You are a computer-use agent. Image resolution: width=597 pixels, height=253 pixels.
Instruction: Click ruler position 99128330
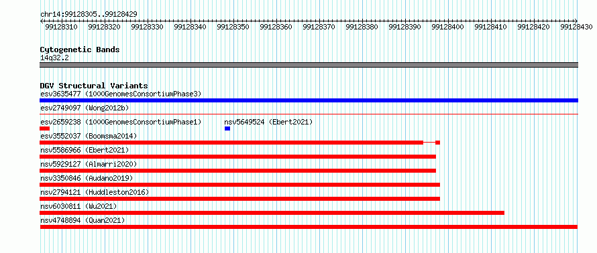pos(148,27)
